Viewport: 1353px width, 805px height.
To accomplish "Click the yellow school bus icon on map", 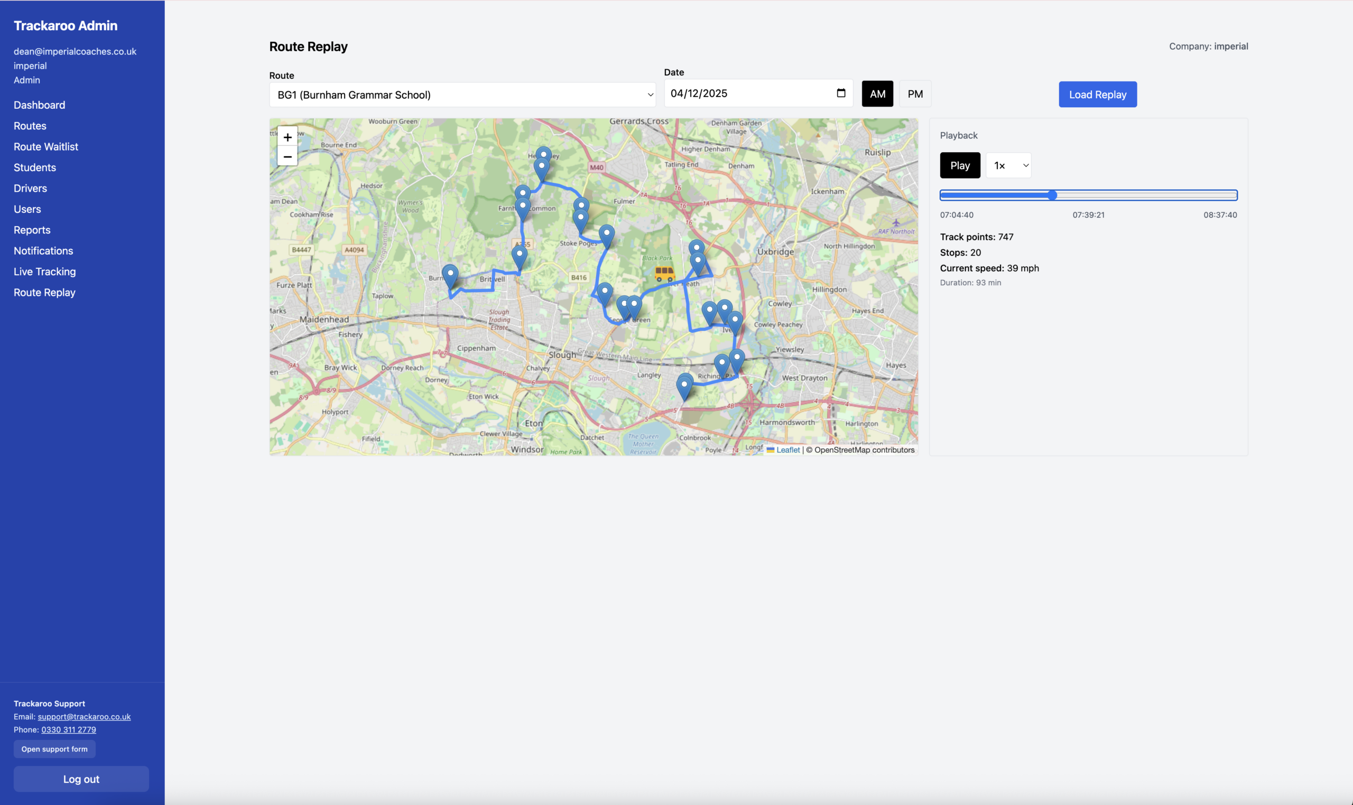I will point(664,274).
